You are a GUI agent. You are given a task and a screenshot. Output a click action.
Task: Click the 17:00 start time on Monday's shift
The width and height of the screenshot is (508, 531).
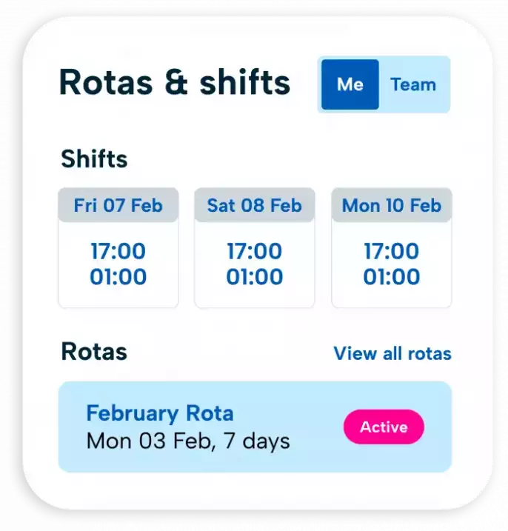tap(391, 251)
